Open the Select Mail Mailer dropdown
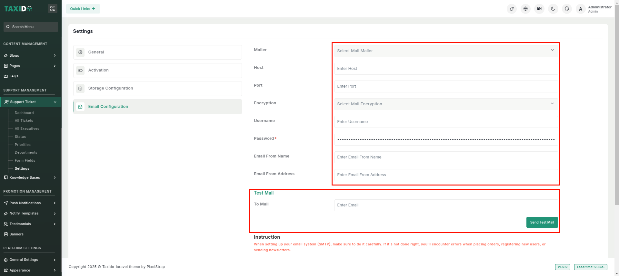 pyautogui.click(x=446, y=51)
